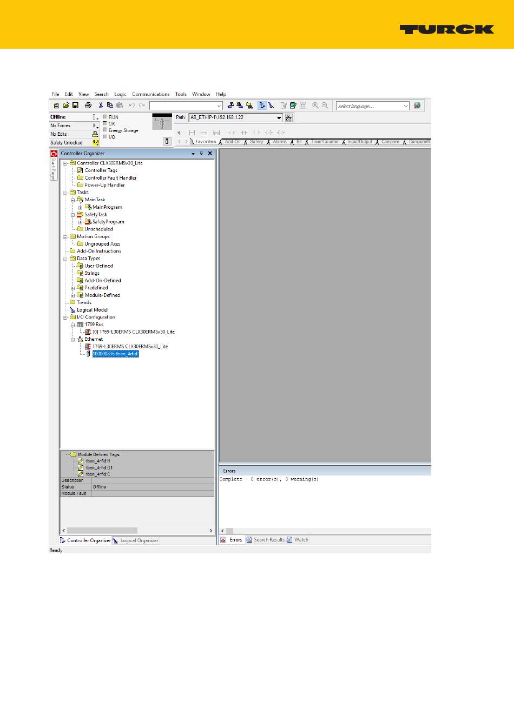The height and width of the screenshot is (727, 514).
Task: Open the Path dropdown list
Action: click(279, 118)
